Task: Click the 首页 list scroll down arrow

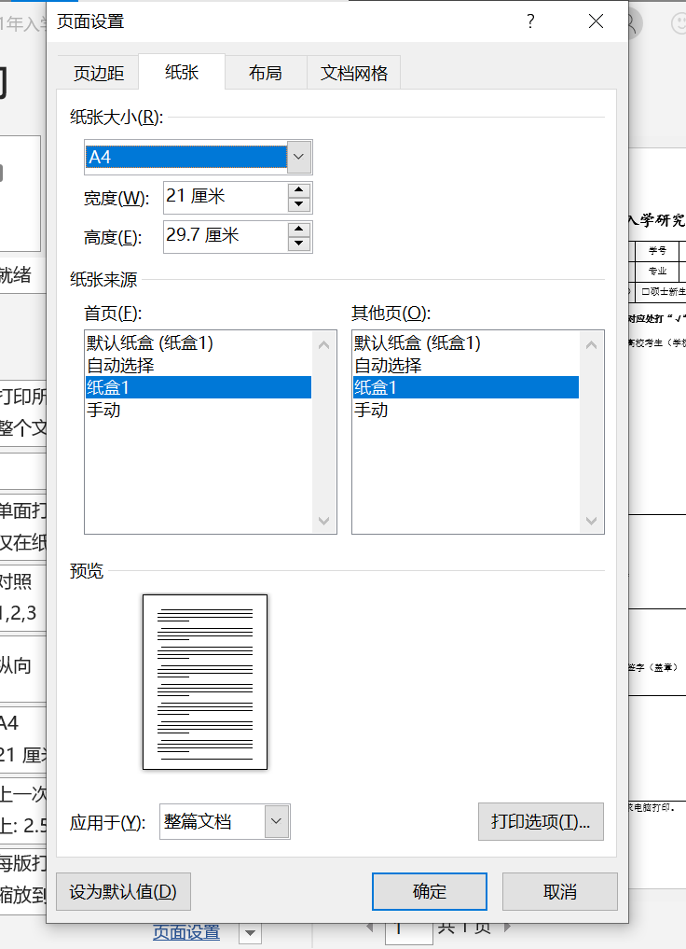Action: 324,521
